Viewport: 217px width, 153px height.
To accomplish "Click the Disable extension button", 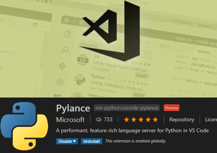I will 65,141.
